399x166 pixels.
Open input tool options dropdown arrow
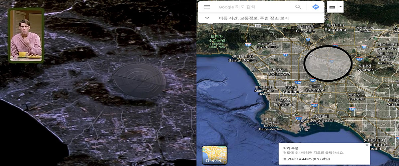coord(340,7)
